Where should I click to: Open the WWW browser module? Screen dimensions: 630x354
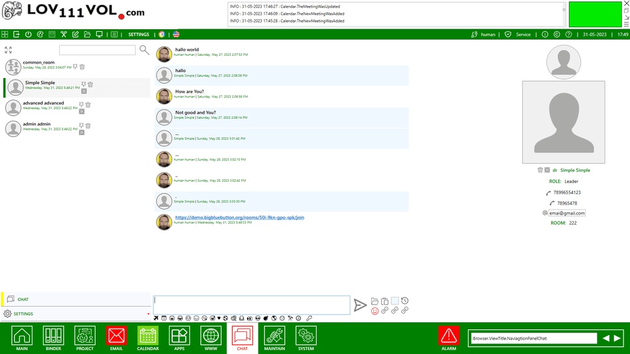(x=211, y=338)
